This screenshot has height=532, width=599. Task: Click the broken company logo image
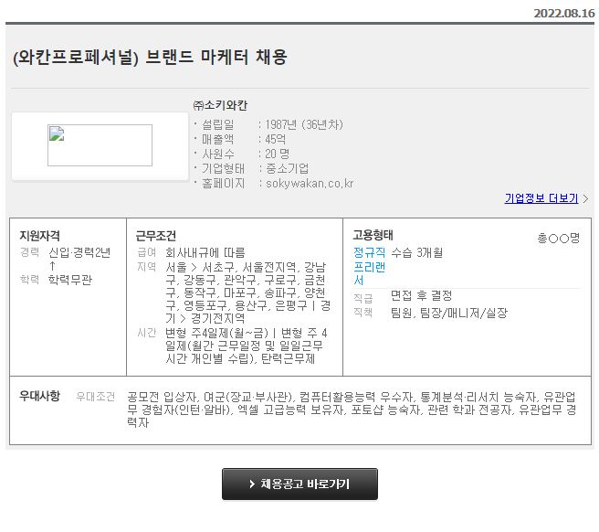pos(100,145)
